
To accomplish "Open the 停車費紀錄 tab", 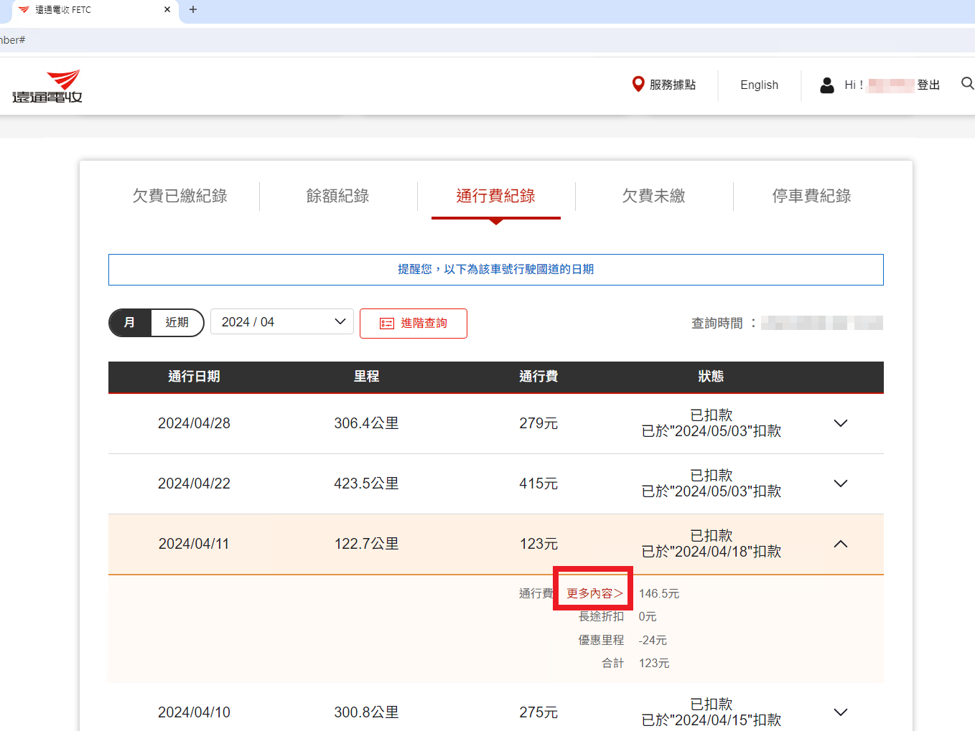I will [x=811, y=196].
